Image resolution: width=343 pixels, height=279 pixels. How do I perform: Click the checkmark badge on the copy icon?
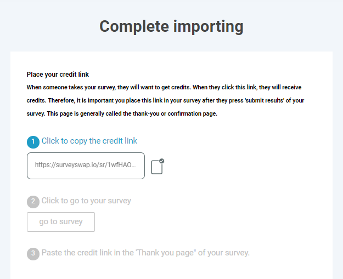pos(161,161)
